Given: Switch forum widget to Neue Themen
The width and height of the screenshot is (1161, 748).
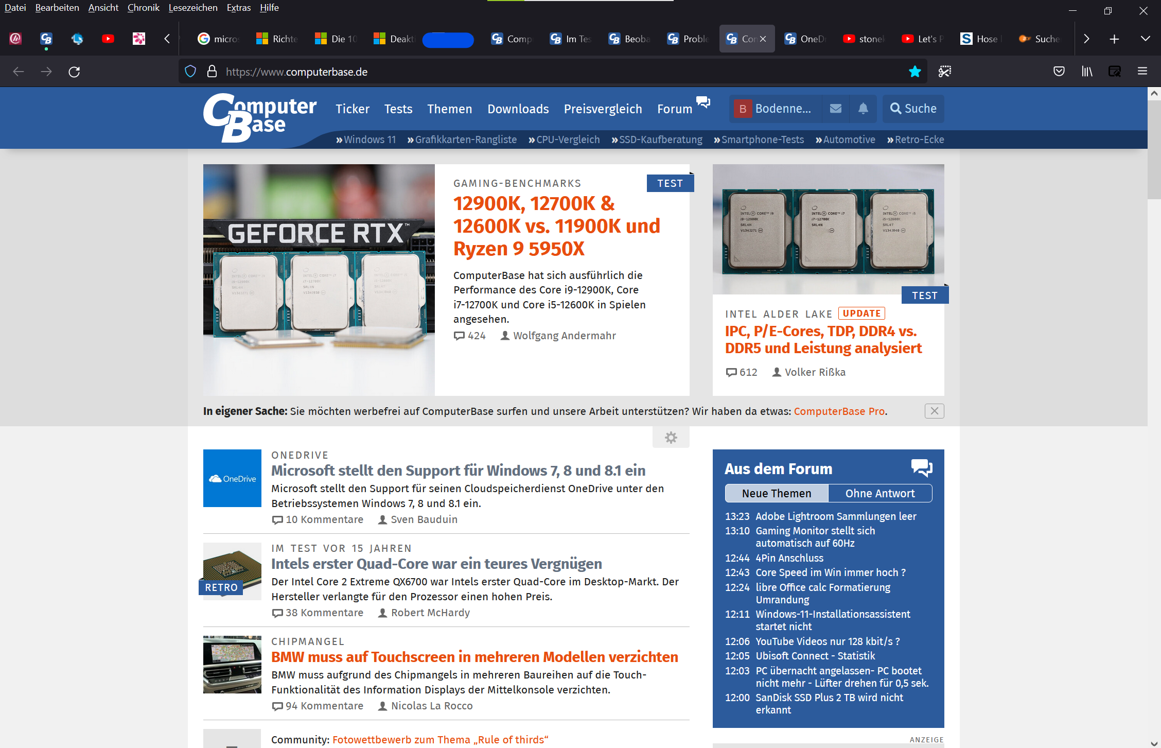Looking at the screenshot, I should click(776, 493).
